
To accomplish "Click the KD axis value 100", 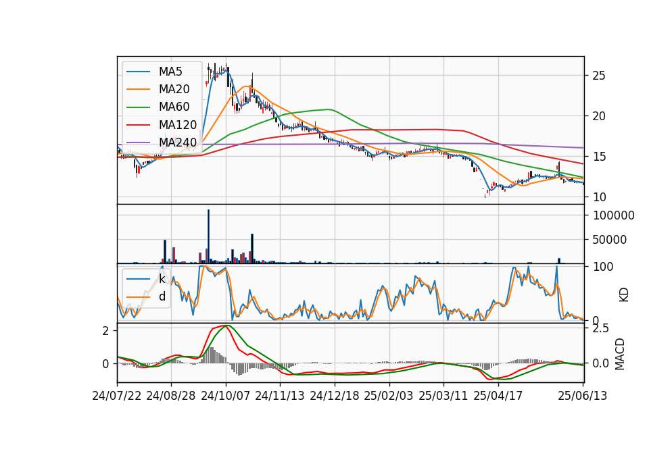I will click(x=603, y=267).
